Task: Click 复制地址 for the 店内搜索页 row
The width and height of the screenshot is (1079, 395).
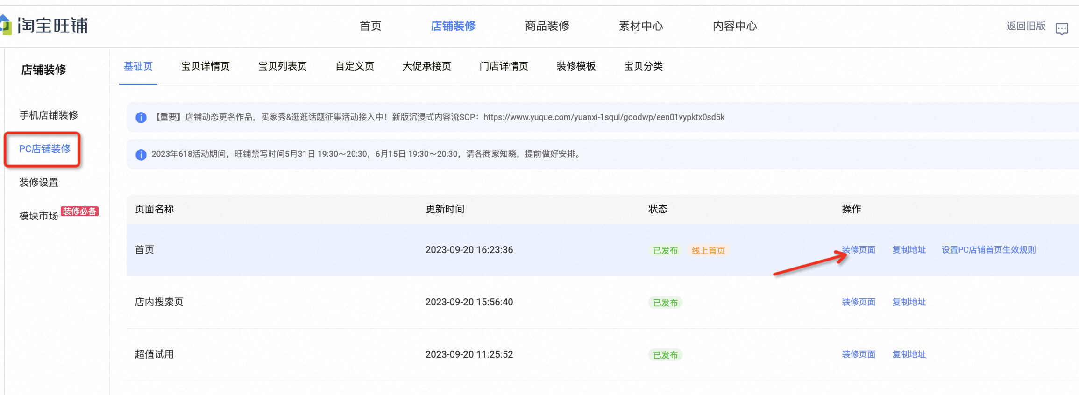Action: point(909,302)
